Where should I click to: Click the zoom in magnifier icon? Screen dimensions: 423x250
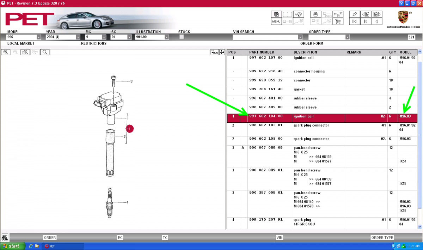(6, 52)
